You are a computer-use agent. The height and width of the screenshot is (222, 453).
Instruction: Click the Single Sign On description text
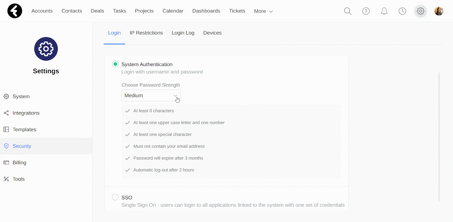click(x=233, y=205)
